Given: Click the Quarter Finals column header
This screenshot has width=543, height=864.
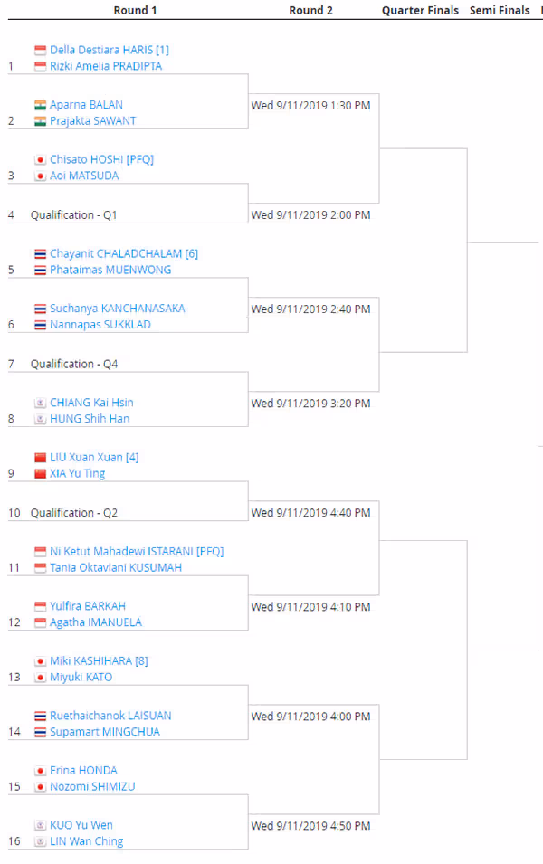Looking at the screenshot, I should 420,11.
